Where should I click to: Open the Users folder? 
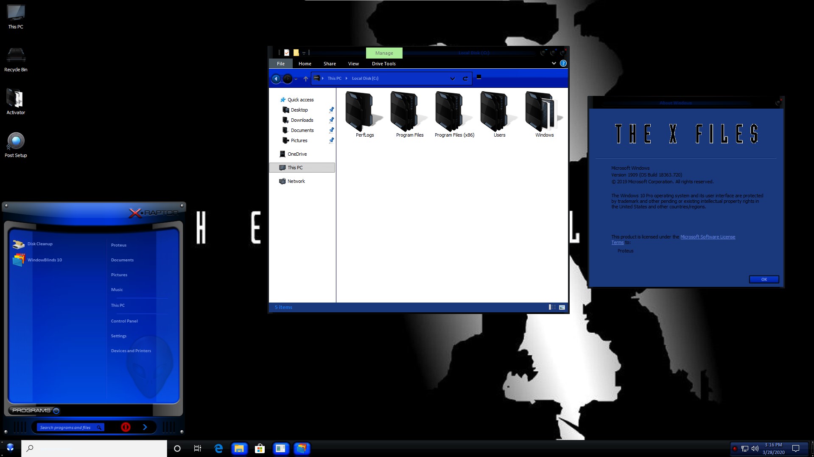(x=499, y=115)
